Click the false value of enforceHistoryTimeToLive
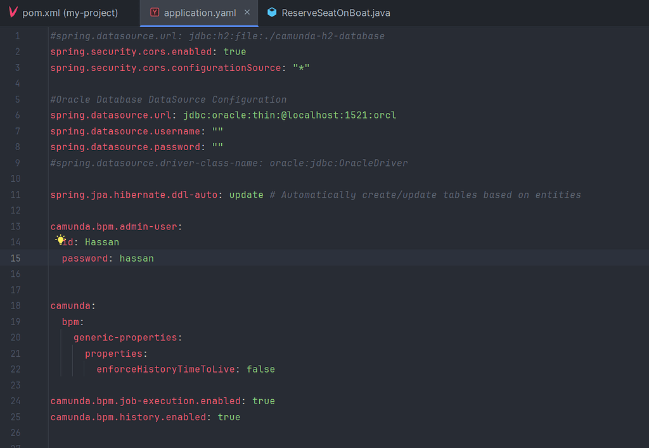The image size is (649, 448). click(x=260, y=369)
